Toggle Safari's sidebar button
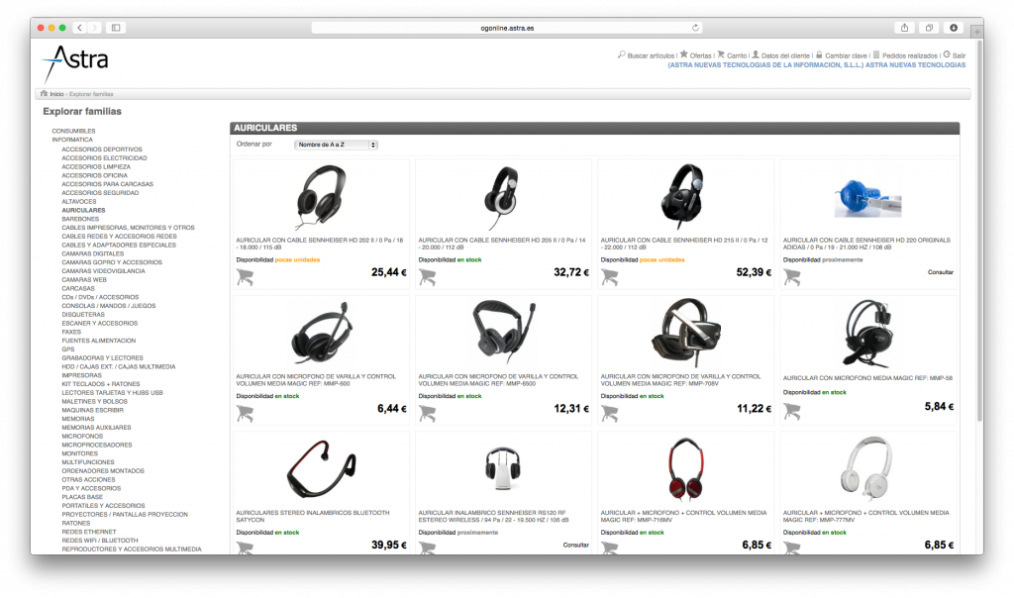Image resolution: width=1014 pixels, height=598 pixels. point(116,28)
